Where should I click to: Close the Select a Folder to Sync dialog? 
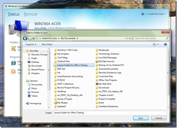click(x=165, y=32)
